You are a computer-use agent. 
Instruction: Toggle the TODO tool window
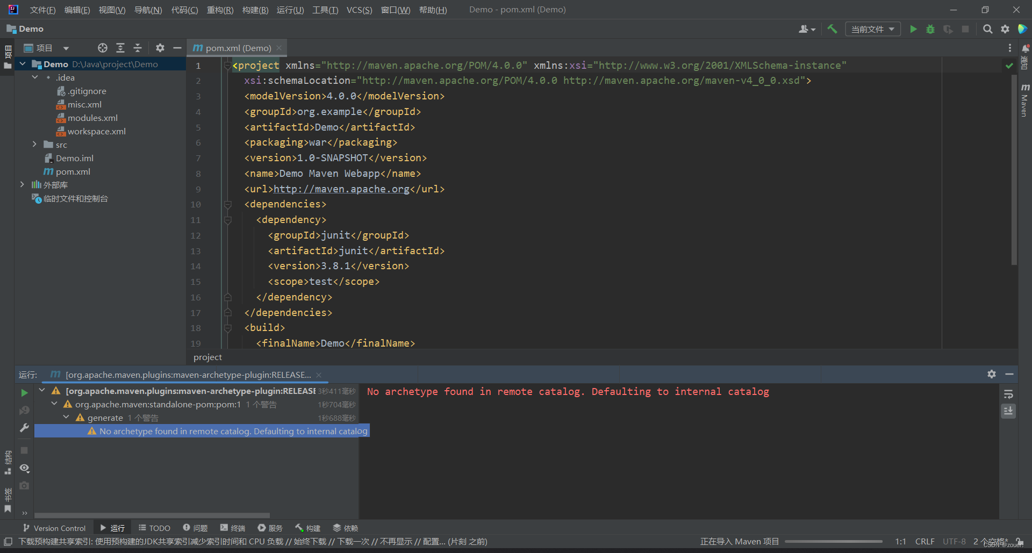(x=154, y=528)
